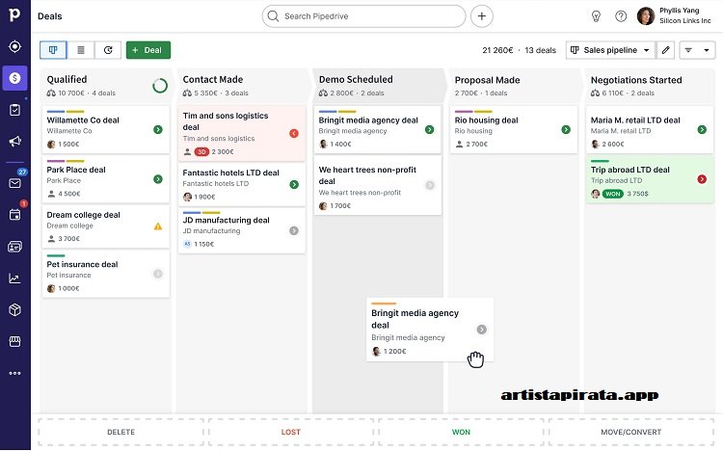Click warning icon on Dream college deal
Viewport: 723px width, 451px height.
pyautogui.click(x=158, y=226)
